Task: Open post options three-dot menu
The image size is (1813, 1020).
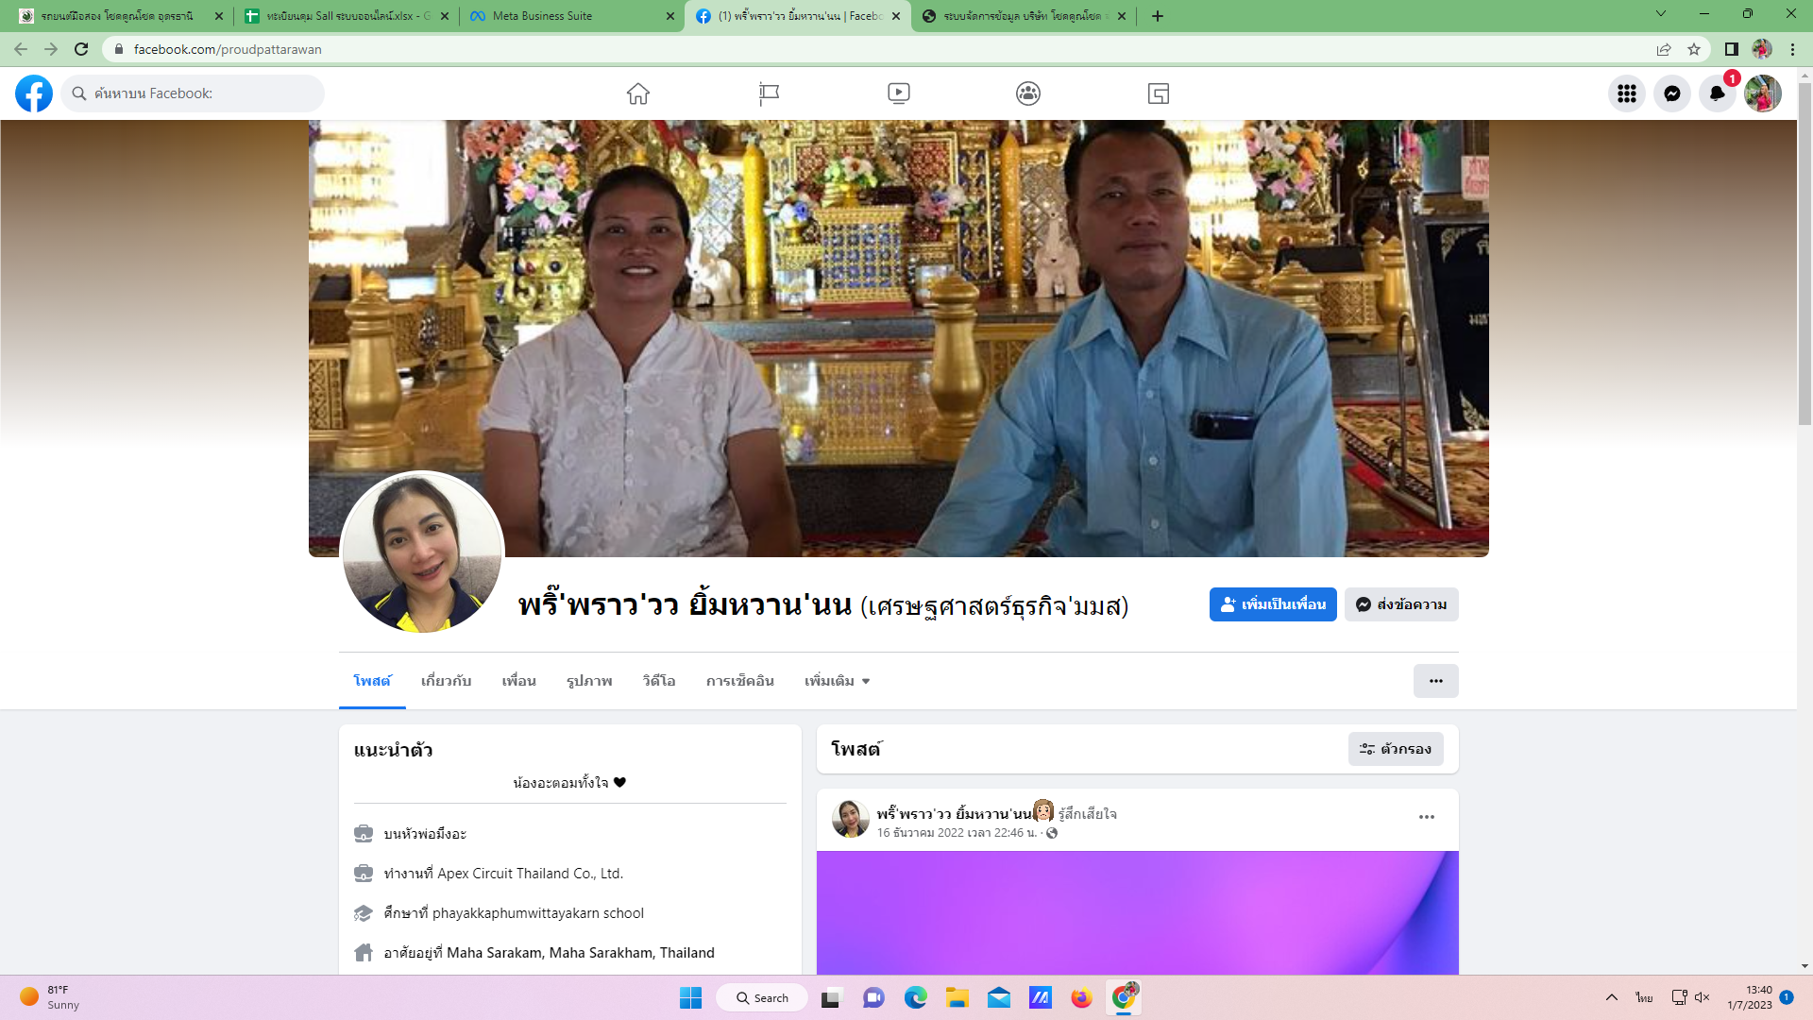Action: (x=1426, y=817)
